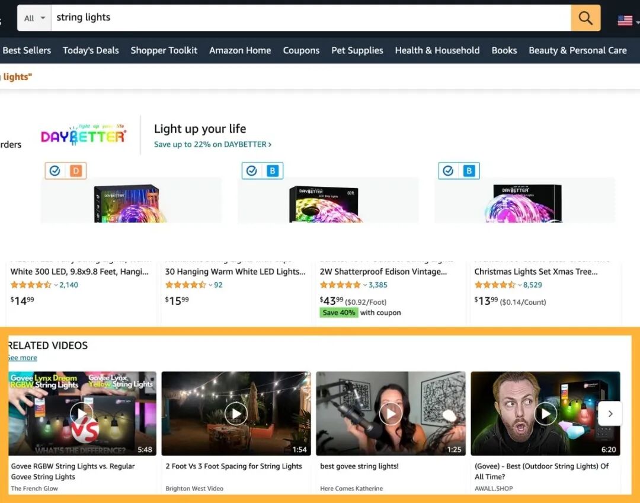Open middle DAYBETTER 60ft strip product image
Image resolution: width=640 pixels, height=503 pixels.
coord(328,200)
